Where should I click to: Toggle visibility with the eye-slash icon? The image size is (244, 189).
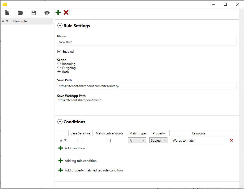47,13
